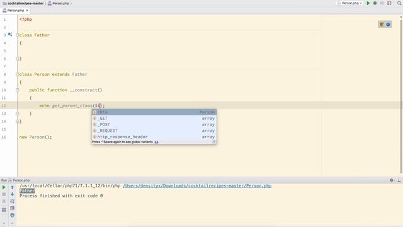This screenshot has width=403, height=227.
Task: Toggle scroll to end icon in Run panel
Action: [x=12, y=208]
